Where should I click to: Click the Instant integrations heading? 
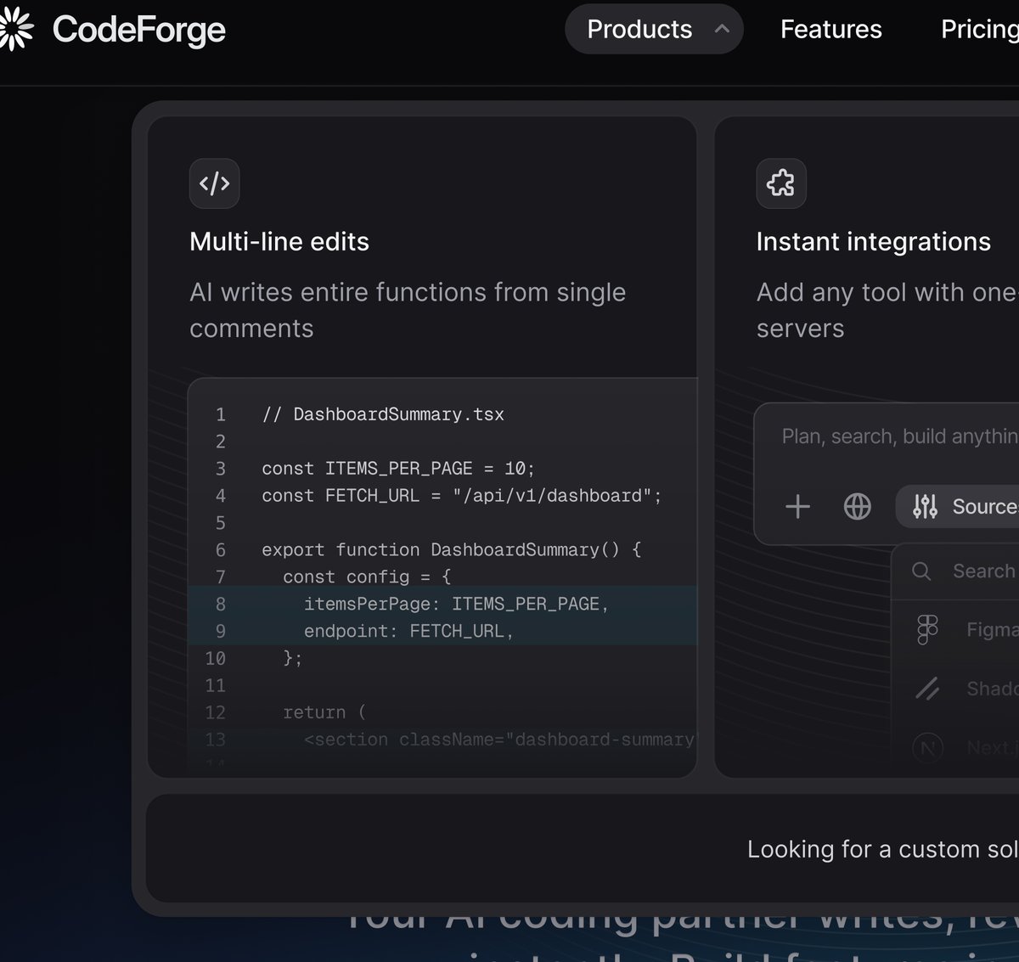click(x=874, y=242)
